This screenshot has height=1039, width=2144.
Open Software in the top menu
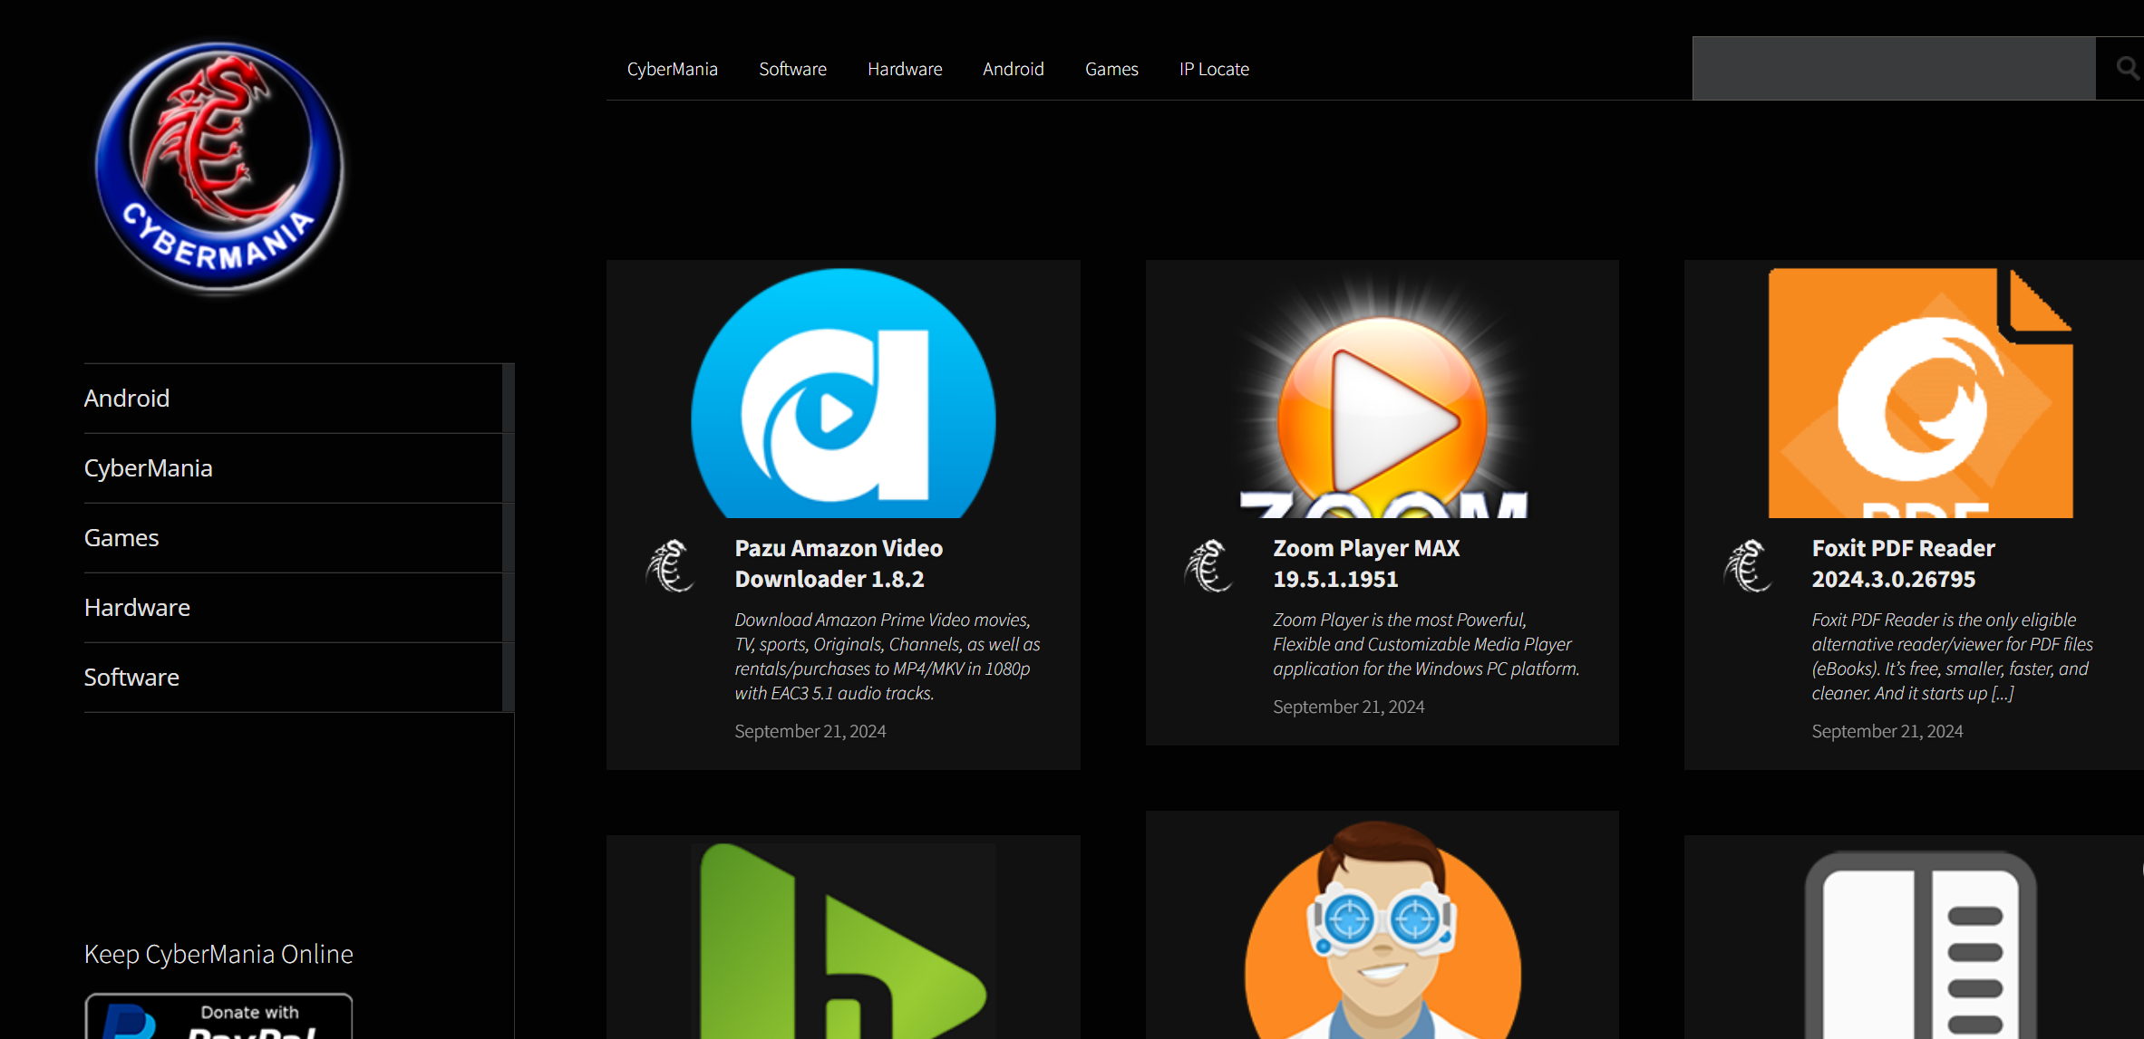click(x=792, y=69)
